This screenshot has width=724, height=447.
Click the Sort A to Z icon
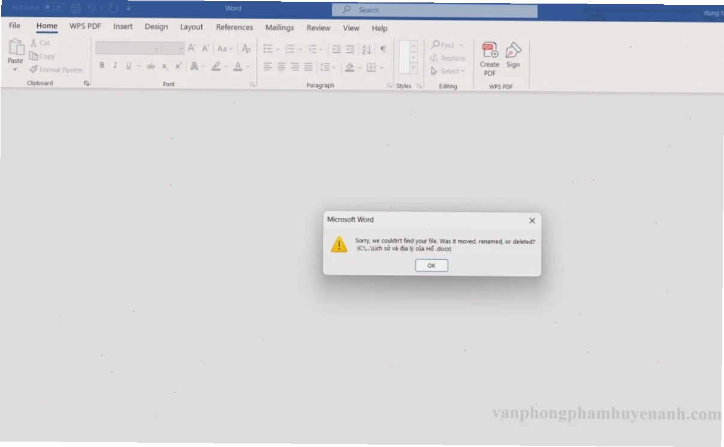point(367,49)
